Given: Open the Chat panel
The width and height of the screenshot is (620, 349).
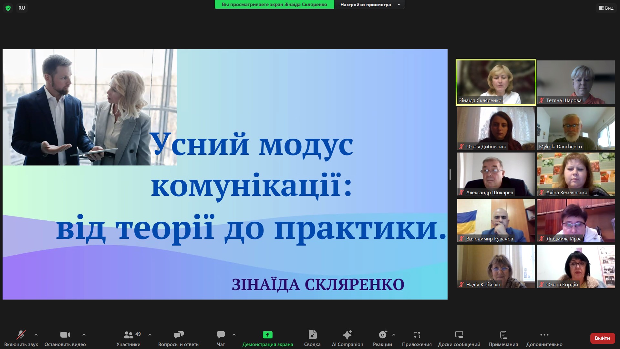Looking at the screenshot, I should 221,335.
